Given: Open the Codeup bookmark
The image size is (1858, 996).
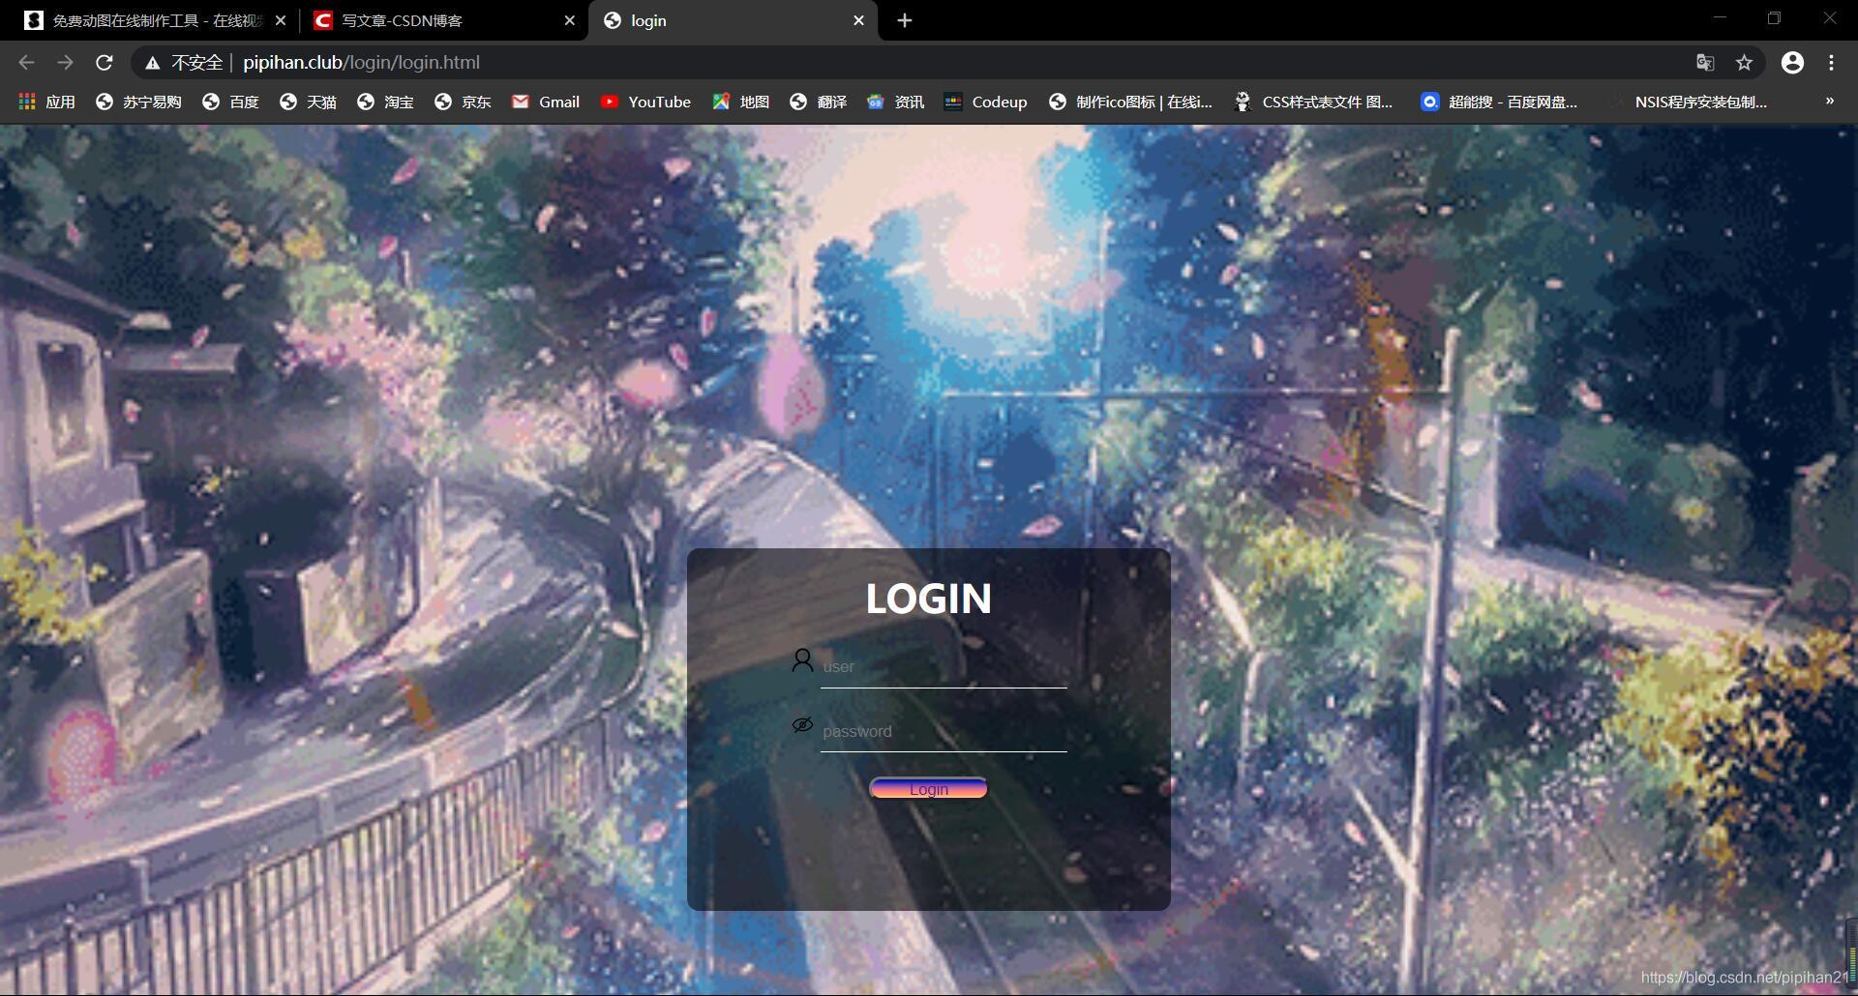Looking at the screenshot, I should [x=986, y=102].
